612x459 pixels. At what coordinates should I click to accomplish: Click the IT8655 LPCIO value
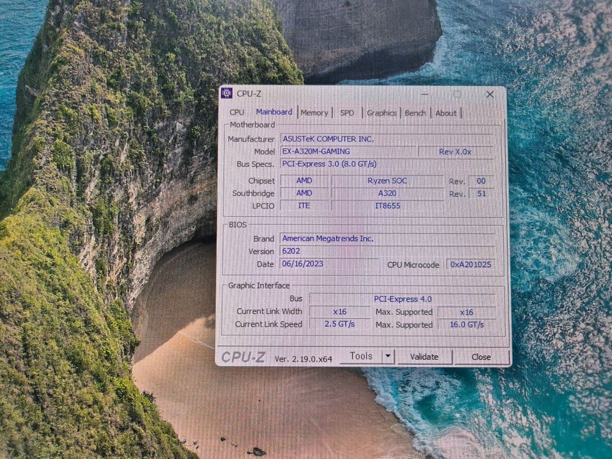point(387,206)
